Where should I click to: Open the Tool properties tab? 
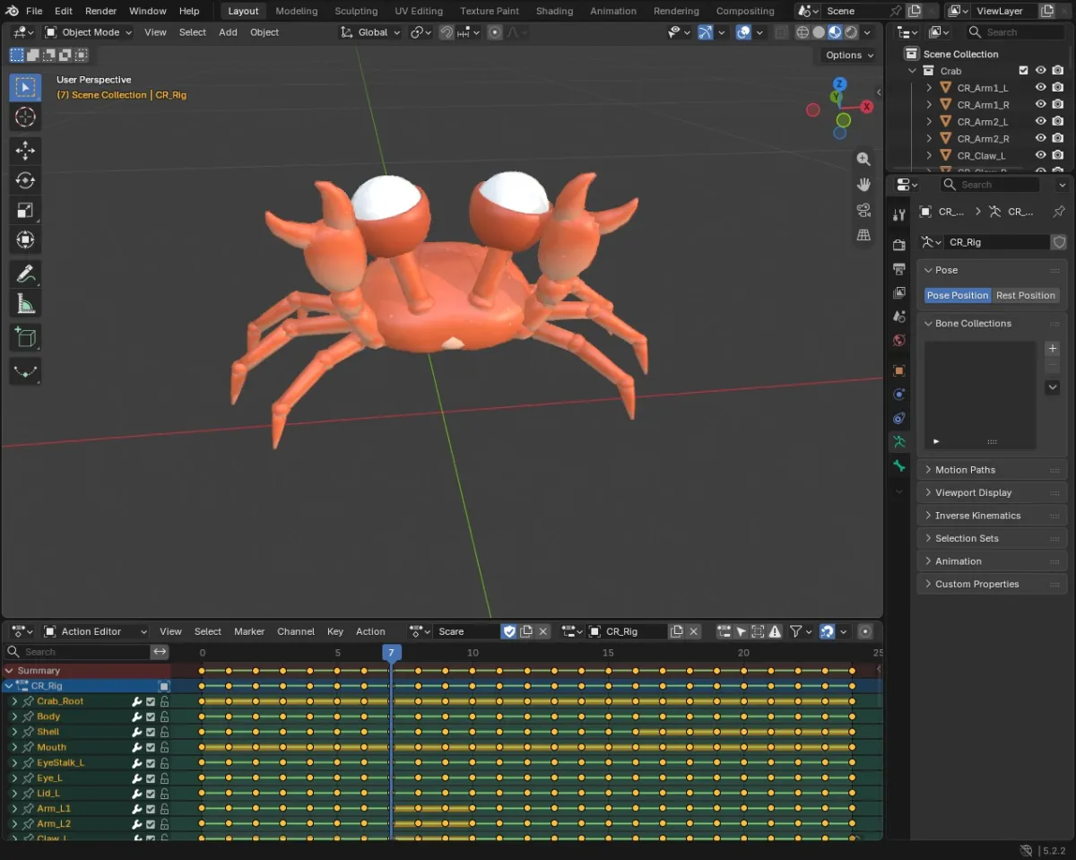(x=898, y=215)
